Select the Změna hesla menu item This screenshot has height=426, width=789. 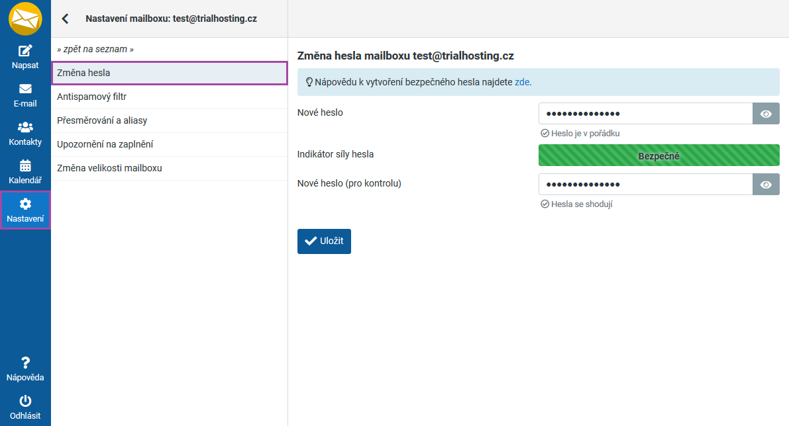[x=169, y=73]
